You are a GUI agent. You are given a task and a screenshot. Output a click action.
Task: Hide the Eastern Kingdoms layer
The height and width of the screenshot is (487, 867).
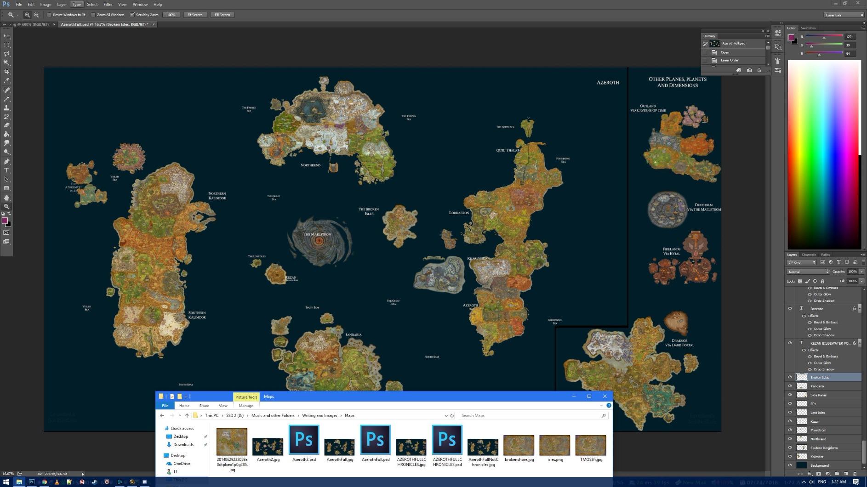click(x=790, y=448)
